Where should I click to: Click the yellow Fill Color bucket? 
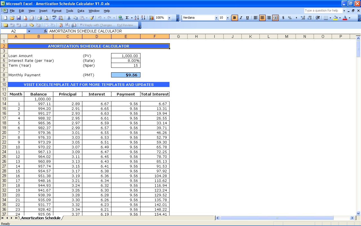click(335, 18)
